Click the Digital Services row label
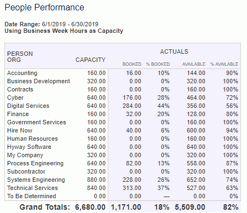 click(x=28, y=106)
